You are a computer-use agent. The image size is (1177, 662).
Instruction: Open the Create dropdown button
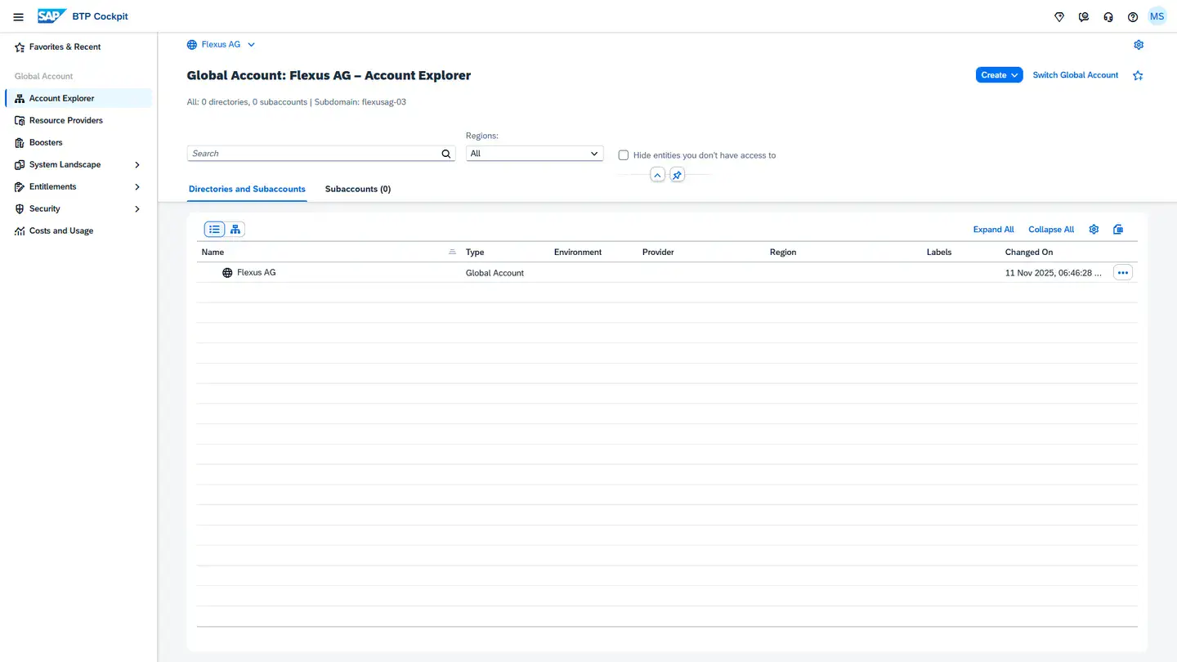999,75
